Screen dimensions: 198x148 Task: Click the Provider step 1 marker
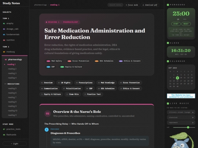47,129
